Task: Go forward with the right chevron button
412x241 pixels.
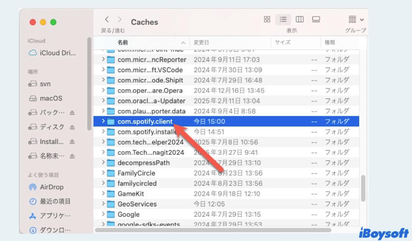Action: [120, 19]
